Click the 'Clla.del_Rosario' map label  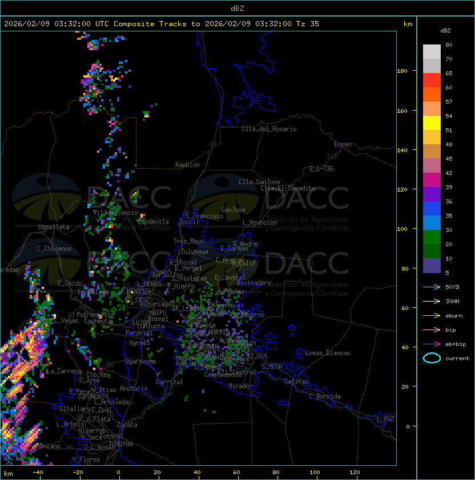(269, 129)
